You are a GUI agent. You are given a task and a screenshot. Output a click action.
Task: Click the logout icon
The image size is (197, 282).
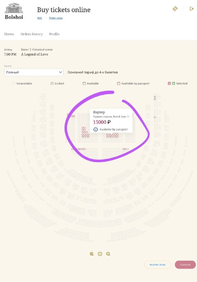192,8
